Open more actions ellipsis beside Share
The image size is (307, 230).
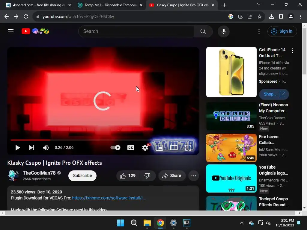coord(194,175)
